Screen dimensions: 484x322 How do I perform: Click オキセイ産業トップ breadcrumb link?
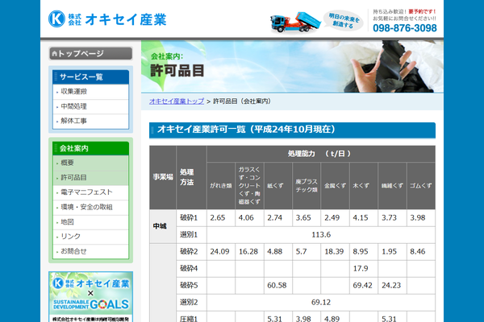click(177, 101)
